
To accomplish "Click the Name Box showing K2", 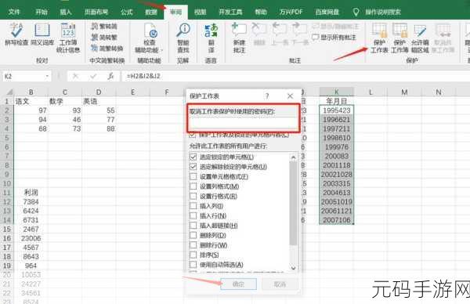I will pos(24,77).
